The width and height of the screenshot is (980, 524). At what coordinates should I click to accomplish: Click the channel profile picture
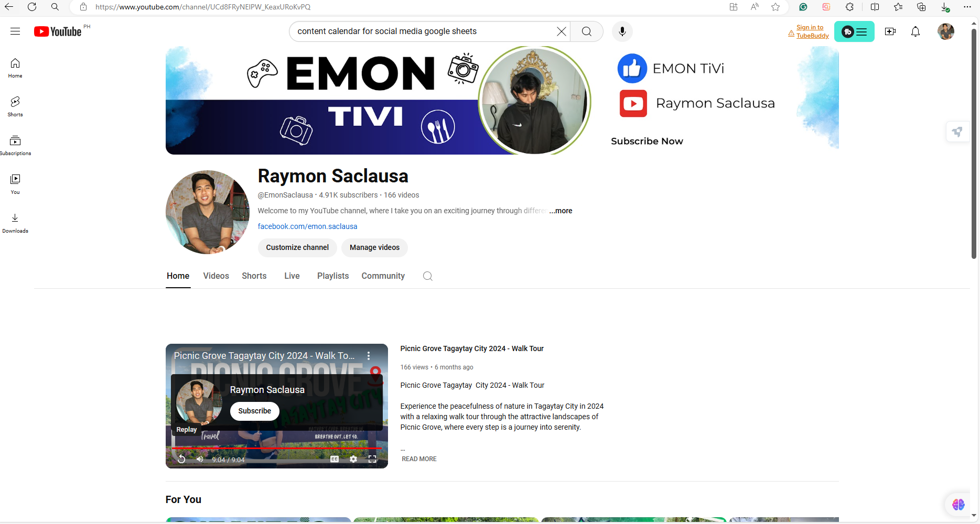click(208, 212)
